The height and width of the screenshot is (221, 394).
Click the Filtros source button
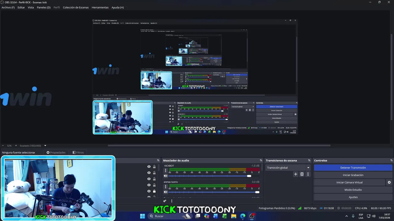coord(78,153)
